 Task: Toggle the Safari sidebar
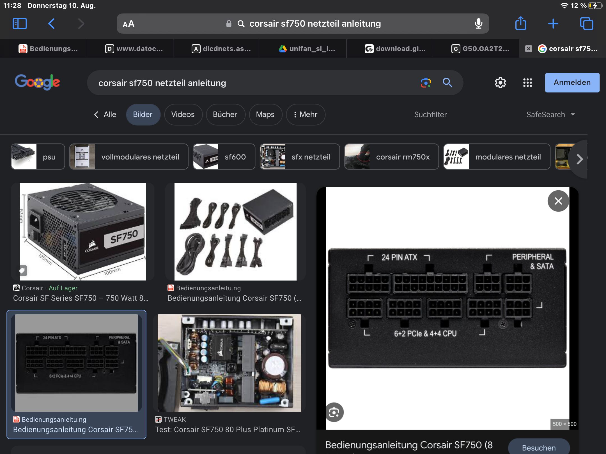click(x=20, y=24)
